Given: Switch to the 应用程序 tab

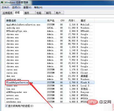Looking at the screenshot, I should [7, 13].
